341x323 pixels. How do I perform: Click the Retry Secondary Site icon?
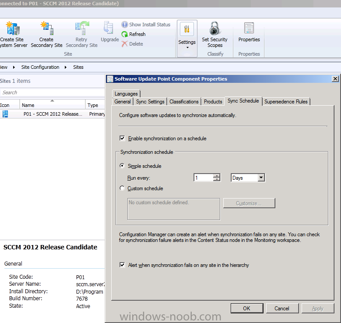tap(82, 28)
